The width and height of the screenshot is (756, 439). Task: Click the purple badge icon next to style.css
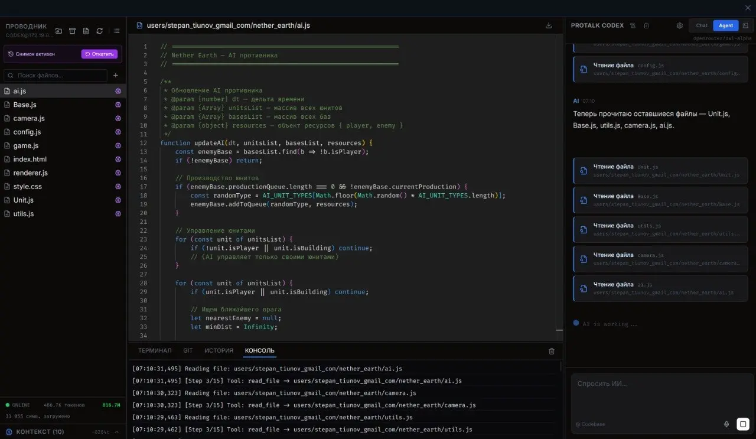[x=118, y=186]
